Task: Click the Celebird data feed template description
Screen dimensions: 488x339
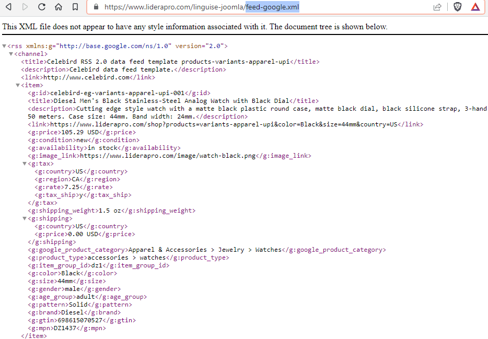Action: pyautogui.click(x=121, y=69)
